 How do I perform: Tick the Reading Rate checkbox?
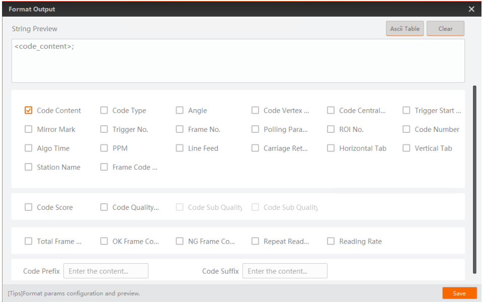(x=331, y=241)
